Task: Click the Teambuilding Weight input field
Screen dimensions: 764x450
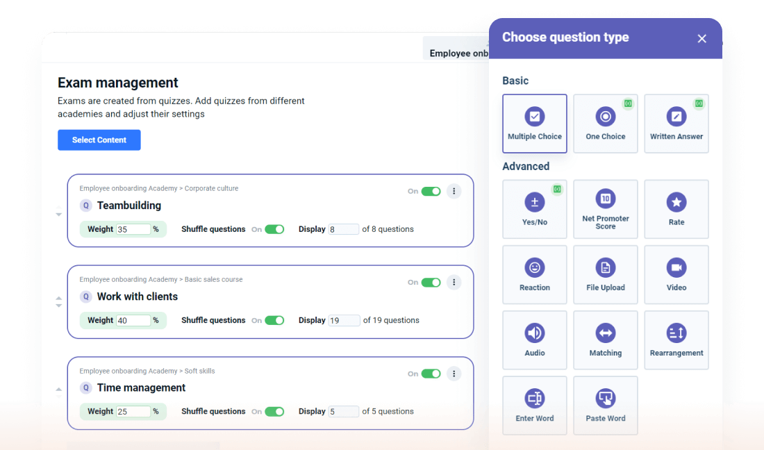Action: coord(133,229)
